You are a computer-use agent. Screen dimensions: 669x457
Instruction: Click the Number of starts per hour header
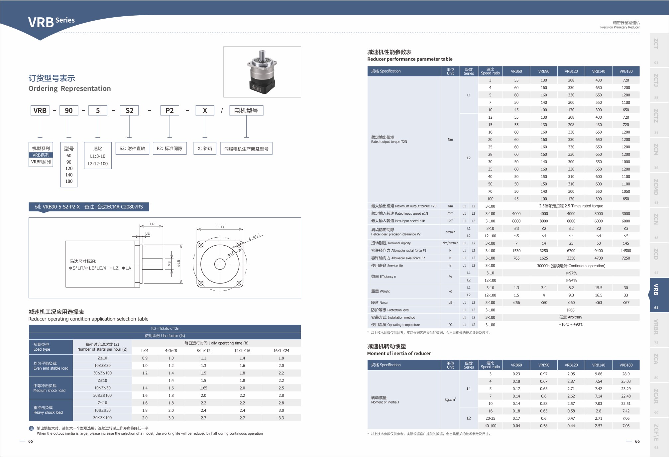click(102, 347)
